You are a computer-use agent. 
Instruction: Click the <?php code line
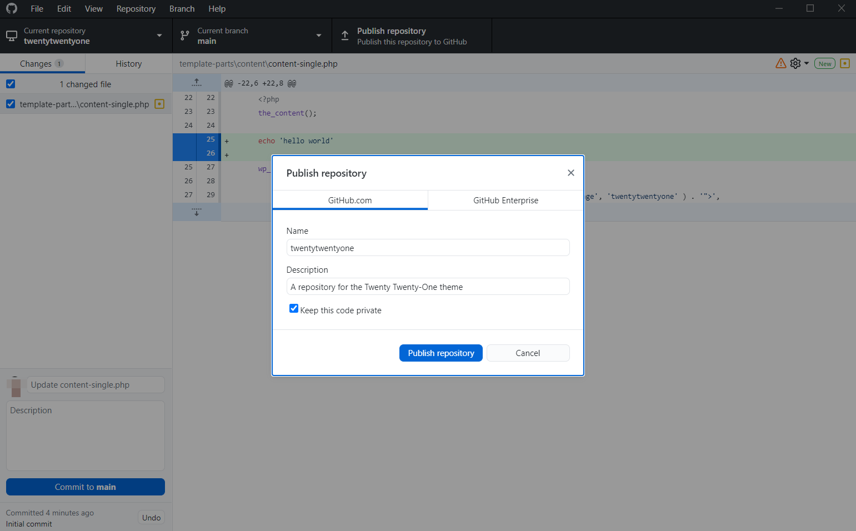click(x=269, y=99)
